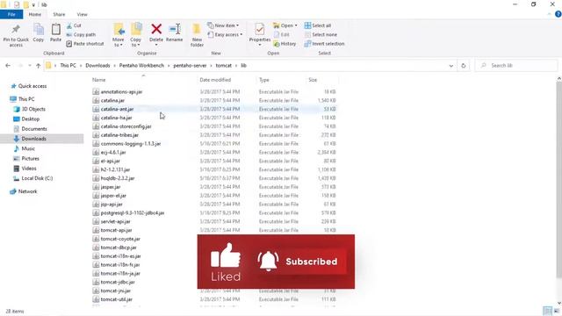The height and width of the screenshot is (316, 562).
Task: Open the Videos folder in the sidebar
Action: pyautogui.click(x=25, y=169)
